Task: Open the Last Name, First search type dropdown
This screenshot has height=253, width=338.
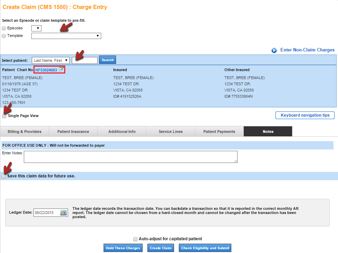Action: tap(50, 60)
